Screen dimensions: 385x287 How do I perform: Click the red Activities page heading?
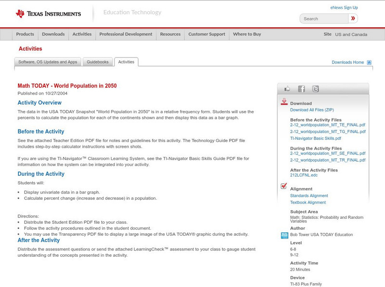[x=30, y=49]
